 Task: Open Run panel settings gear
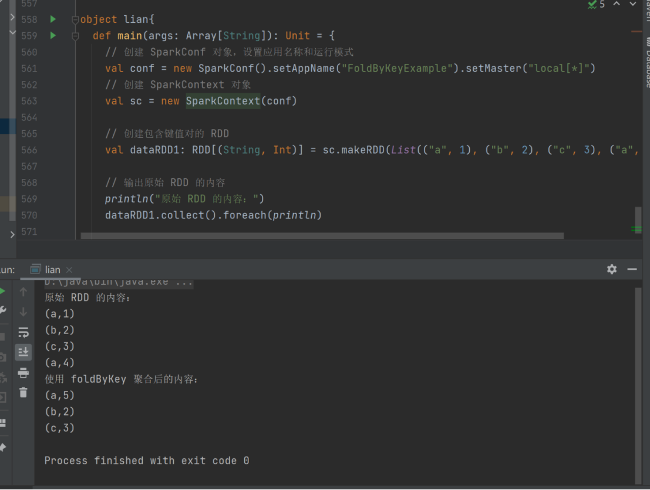612,269
